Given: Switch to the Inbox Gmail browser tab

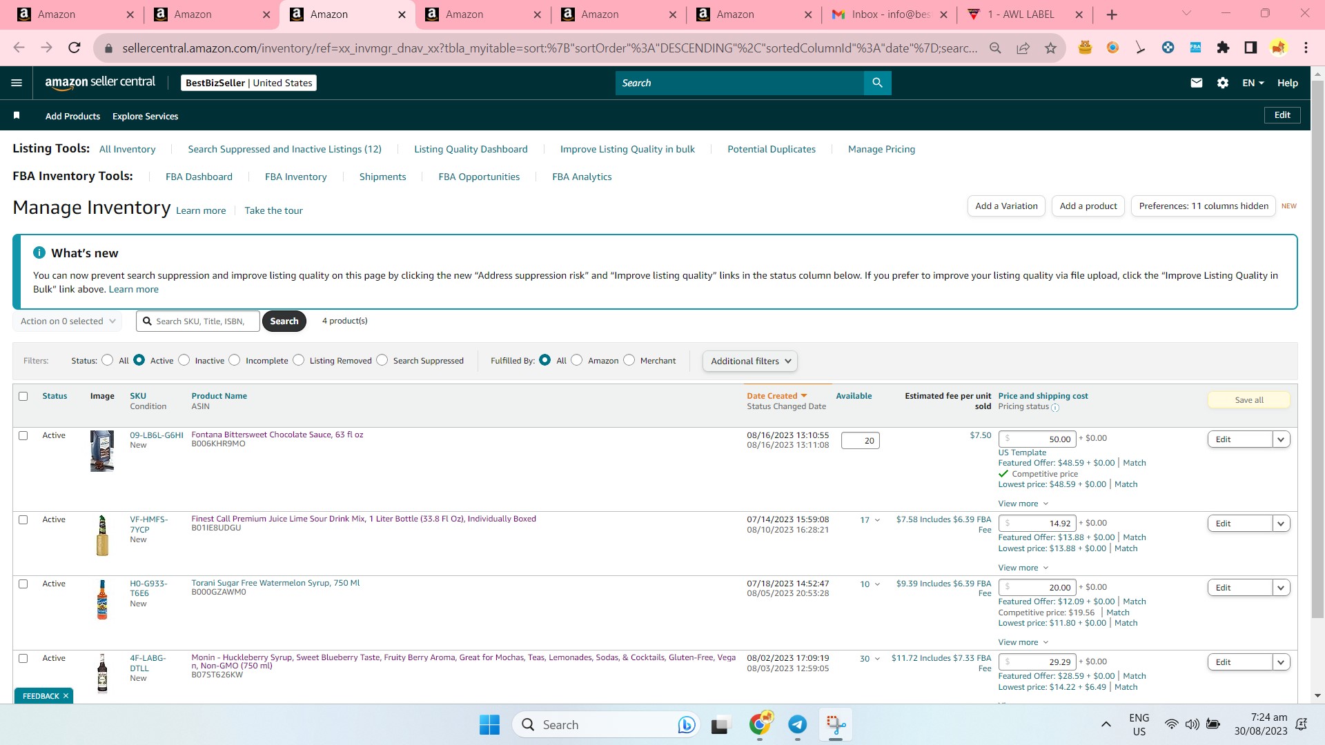Looking at the screenshot, I should (890, 14).
